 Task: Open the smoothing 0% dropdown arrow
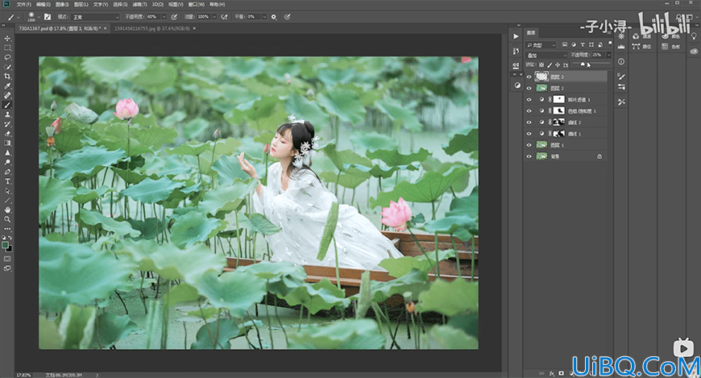264,17
